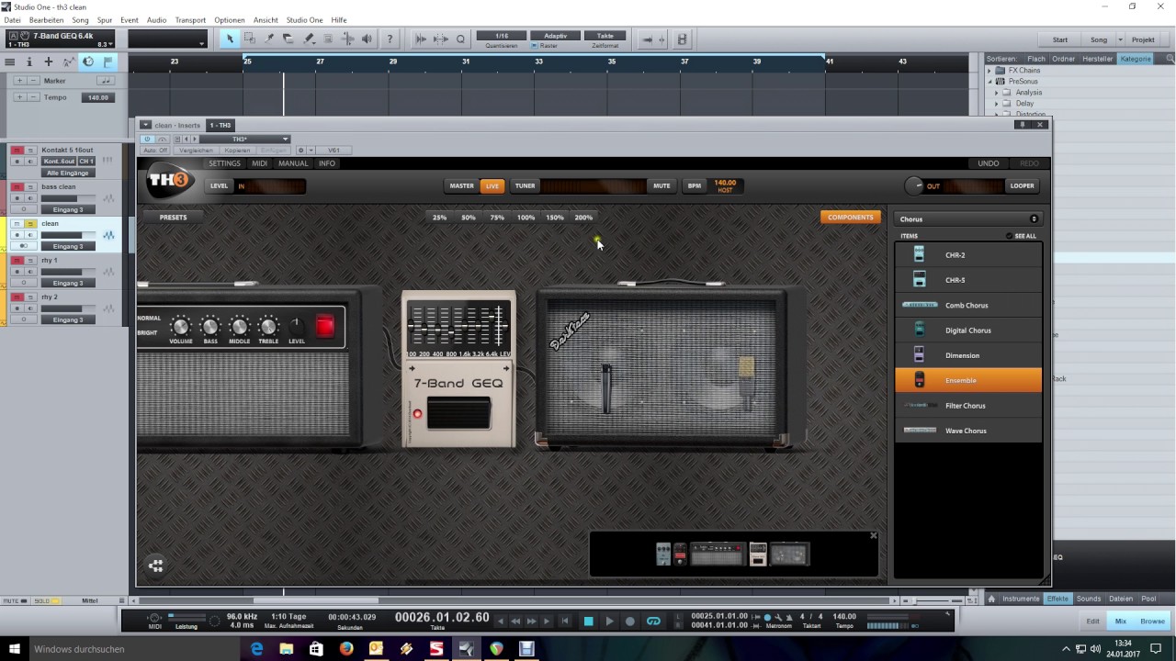Add a track with the plus icon
This screenshot has height=661, width=1176.
[49, 62]
